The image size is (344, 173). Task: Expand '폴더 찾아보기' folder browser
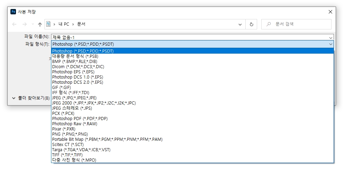[x=31, y=98]
